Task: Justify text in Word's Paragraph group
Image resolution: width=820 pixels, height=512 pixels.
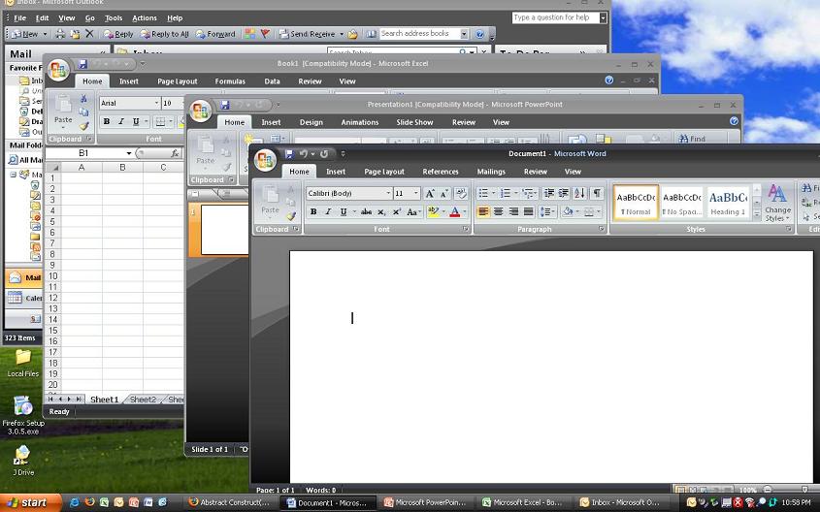Action: 529,211
